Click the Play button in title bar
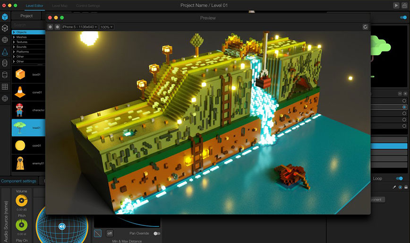This screenshot has height=243, width=410. (396, 5)
